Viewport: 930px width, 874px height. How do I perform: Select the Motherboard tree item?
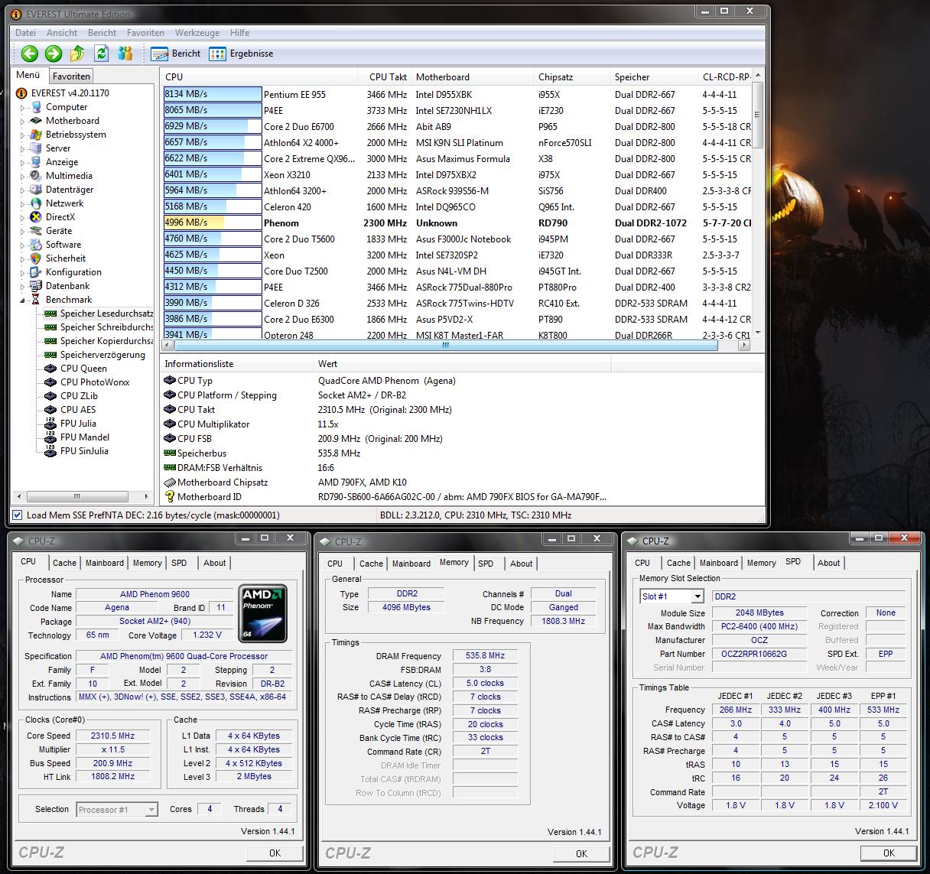click(72, 121)
